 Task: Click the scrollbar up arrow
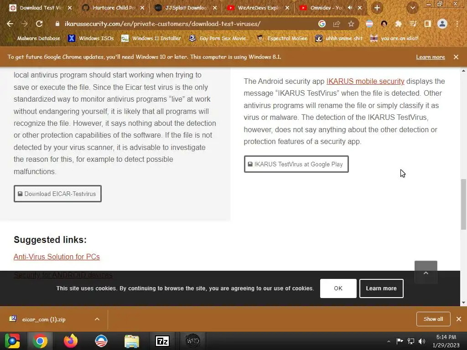[x=463, y=71]
